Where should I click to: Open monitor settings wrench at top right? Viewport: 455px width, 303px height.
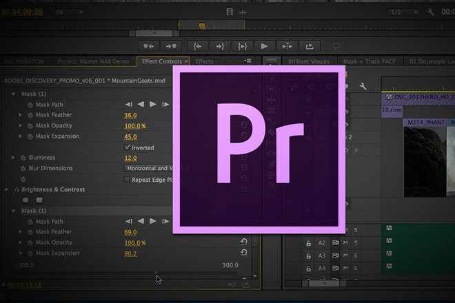coord(431,12)
